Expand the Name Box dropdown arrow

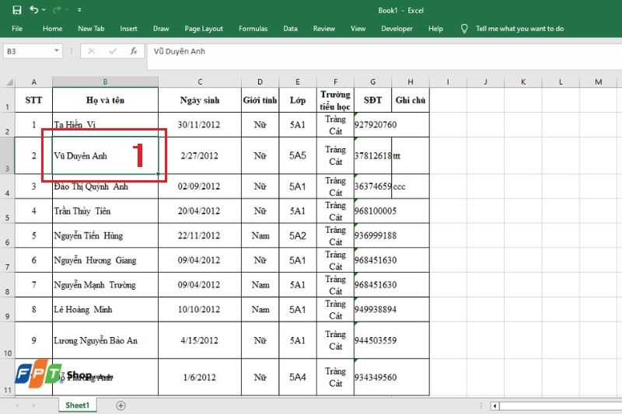point(56,50)
